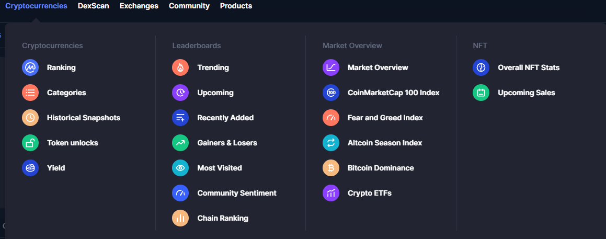
Task: Open the Cryptocurrencies top menu
Action: (x=36, y=6)
